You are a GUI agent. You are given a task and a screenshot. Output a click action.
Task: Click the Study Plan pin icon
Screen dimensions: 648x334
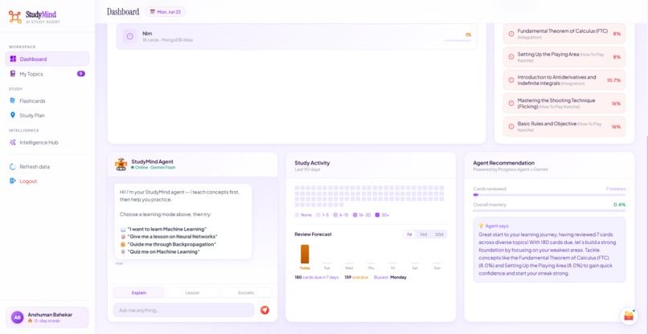(13, 116)
